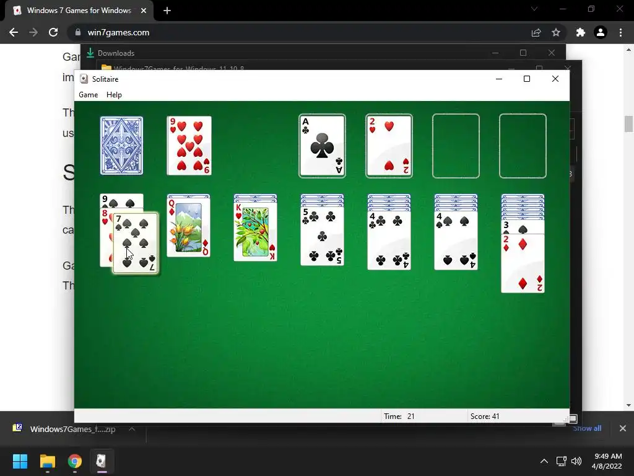The image size is (634, 476).
Task: Open the Chrome profile avatar
Action: [601, 32]
